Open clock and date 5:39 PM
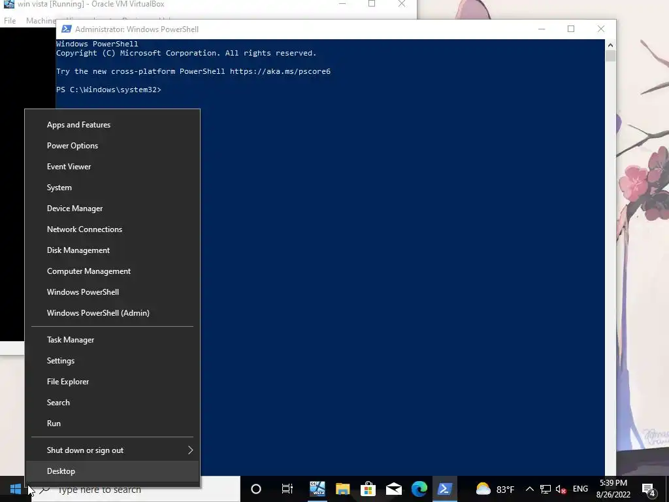This screenshot has width=669, height=502. [613, 489]
